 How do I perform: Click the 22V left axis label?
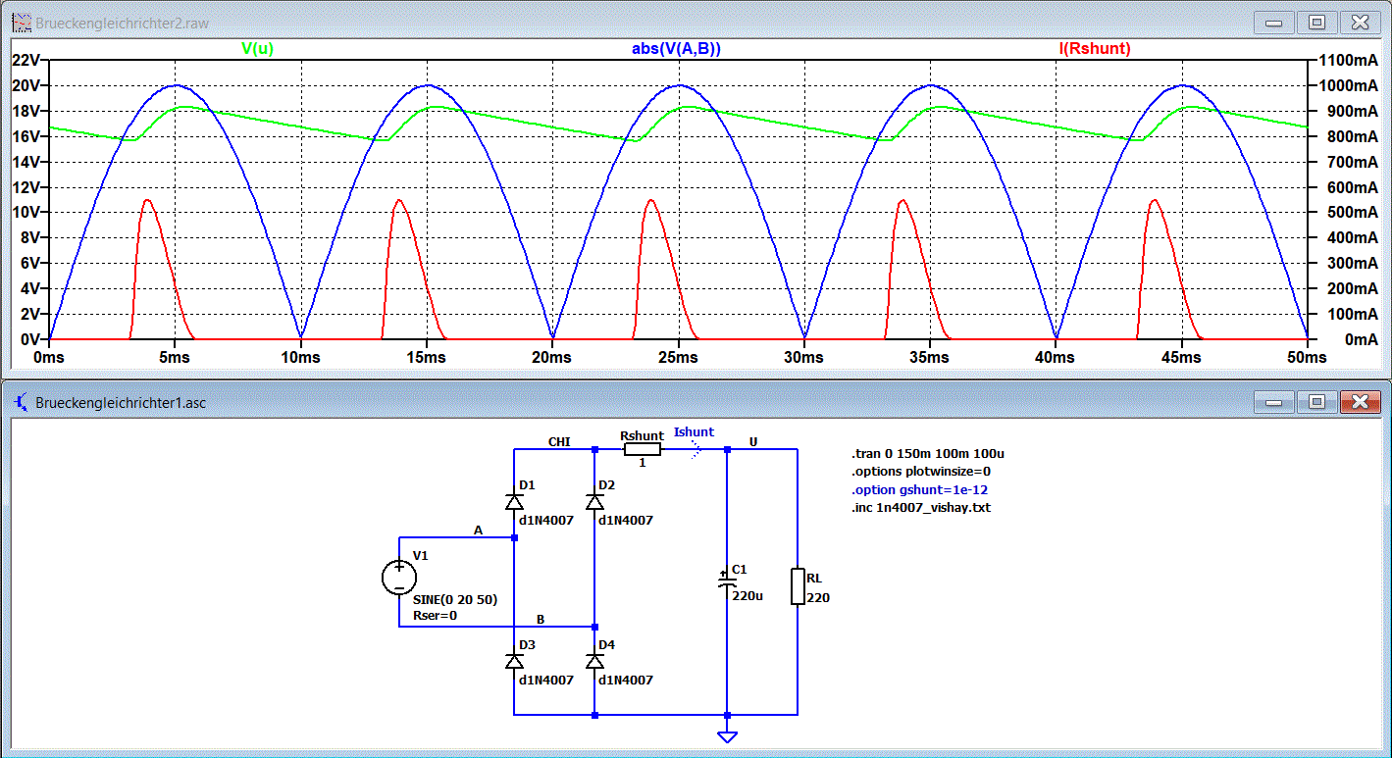click(x=26, y=61)
